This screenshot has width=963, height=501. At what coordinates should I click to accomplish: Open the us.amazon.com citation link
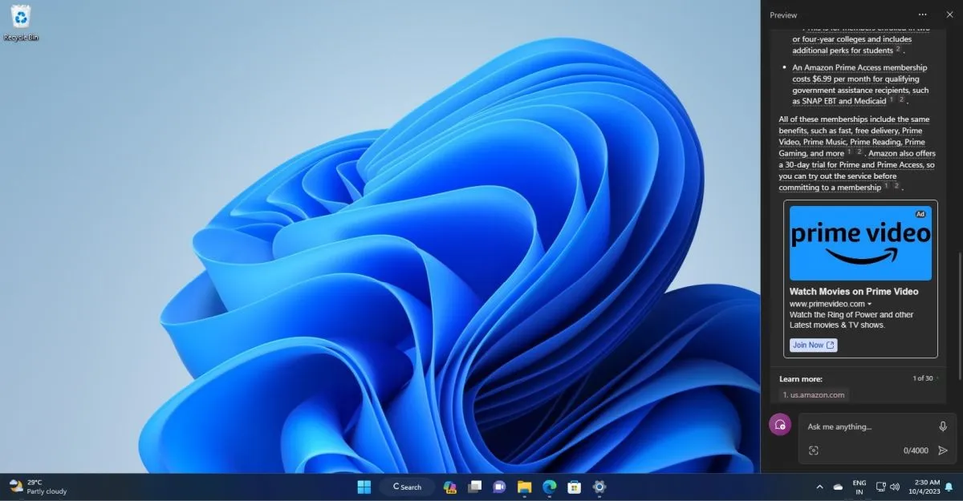pyautogui.click(x=814, y=394)
